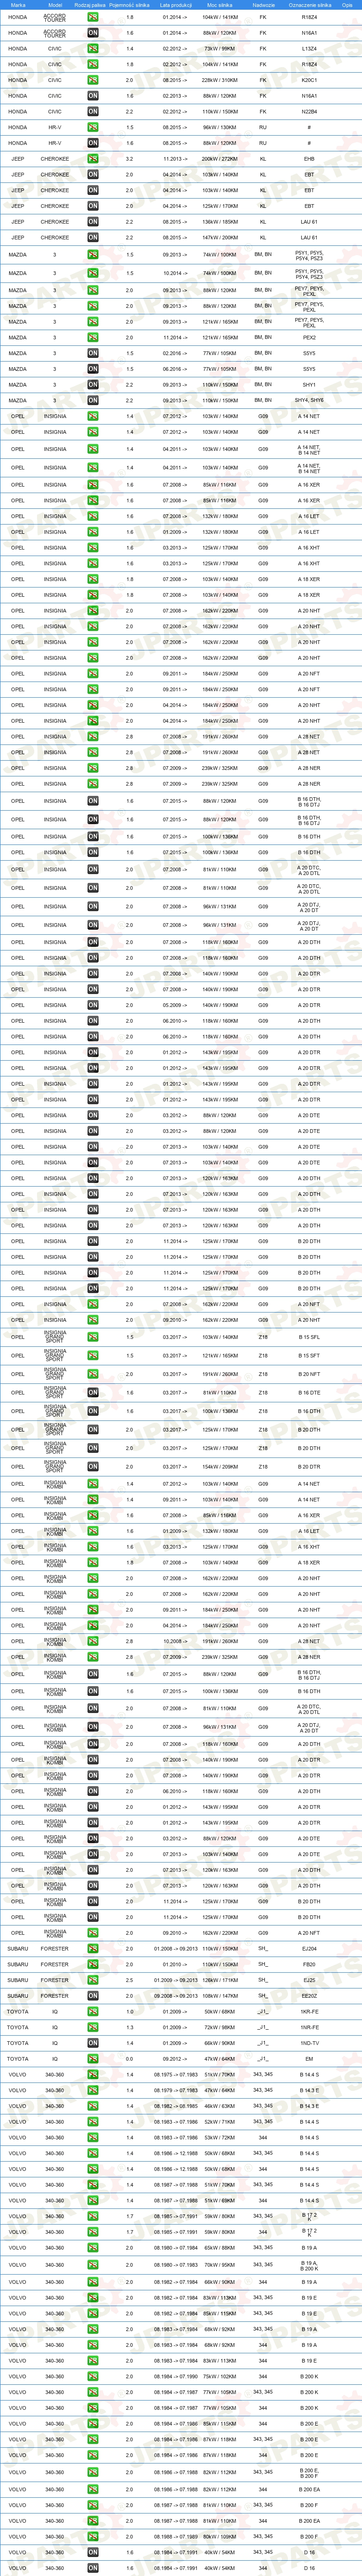Click the Moc silnika column header
Screen dimensions: 362x2576
(219, 5)
